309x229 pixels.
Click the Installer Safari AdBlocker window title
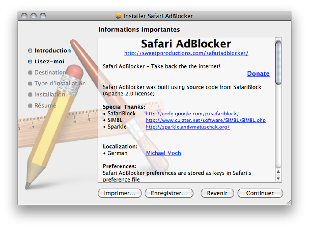coord(158,16)
